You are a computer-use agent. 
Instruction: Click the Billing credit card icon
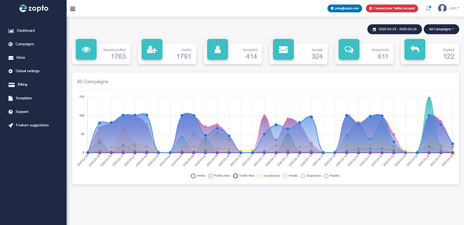[12, 84]
